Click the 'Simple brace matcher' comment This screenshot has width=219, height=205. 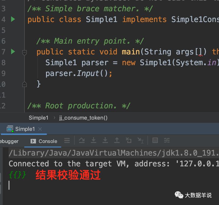90,9
